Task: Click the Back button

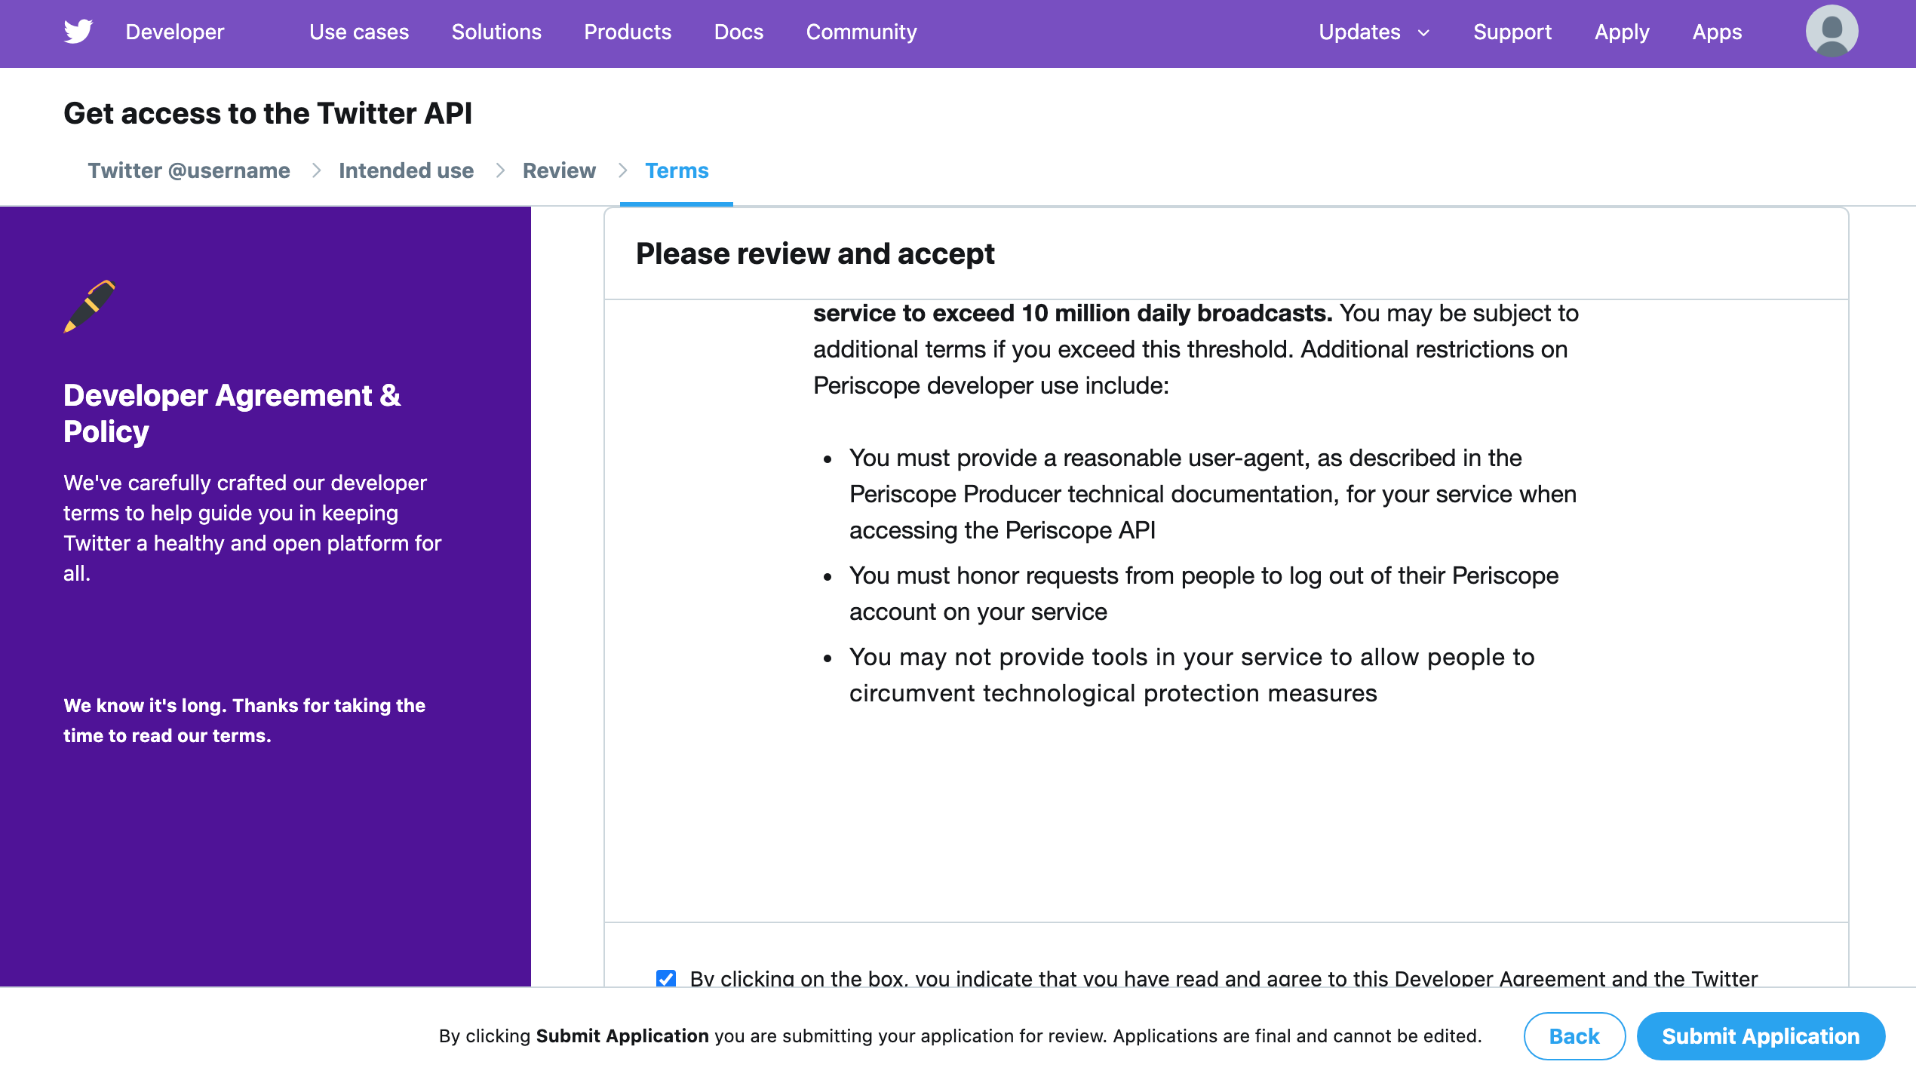Action: [1574, 1036]
